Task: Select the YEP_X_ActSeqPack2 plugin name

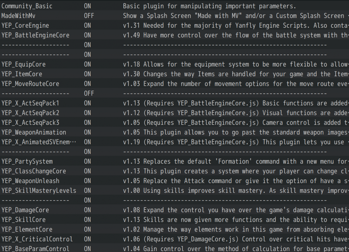Action: pyautogui.click(x=30, y=113)
